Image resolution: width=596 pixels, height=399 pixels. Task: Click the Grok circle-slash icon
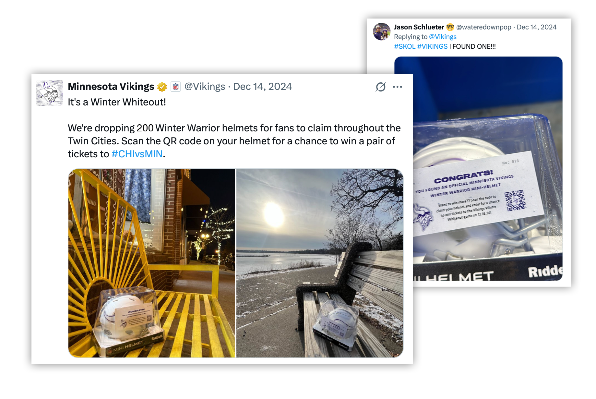pyautogui.click(x=381, y=87)
